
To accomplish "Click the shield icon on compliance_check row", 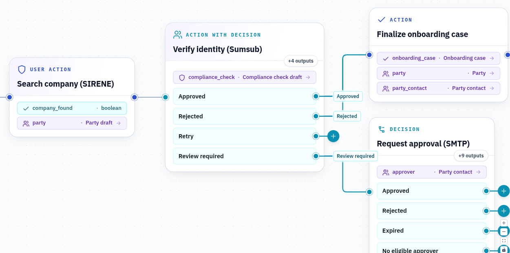I will pos(182,77).
